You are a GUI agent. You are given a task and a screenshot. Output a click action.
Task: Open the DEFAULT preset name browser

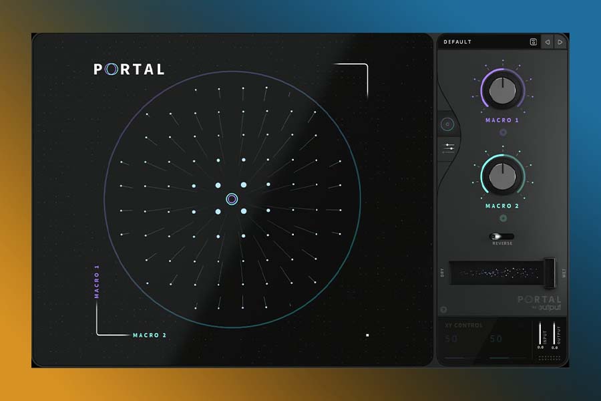click(x=457, y=42)
